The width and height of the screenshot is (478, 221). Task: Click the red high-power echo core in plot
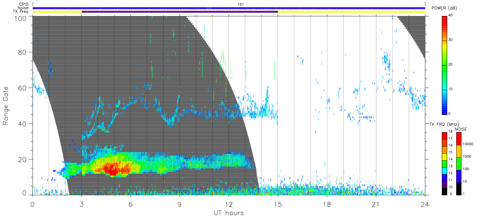[114, 169]
